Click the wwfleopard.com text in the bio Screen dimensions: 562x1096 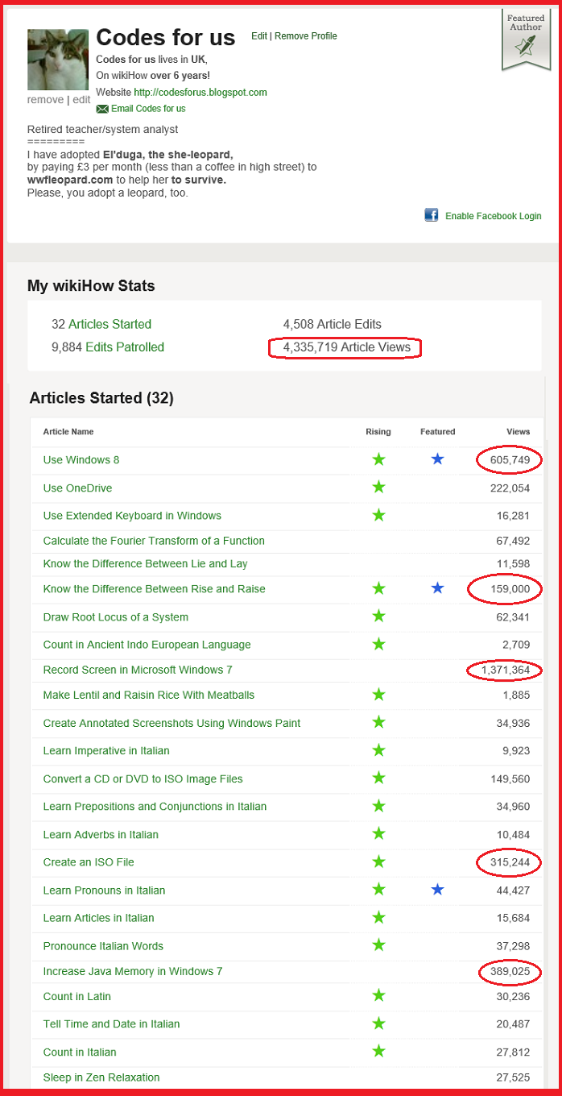70,180
